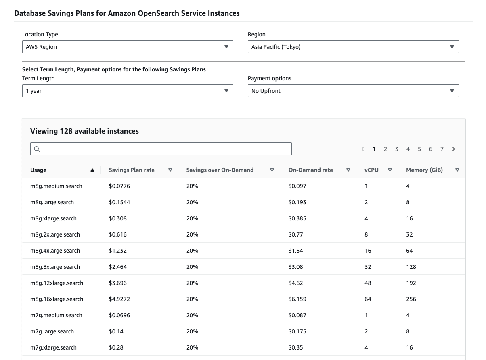The width and height of the screenshot is (486, 360).
Task: Go to page 5 of instances
Action: coord(419,149)
